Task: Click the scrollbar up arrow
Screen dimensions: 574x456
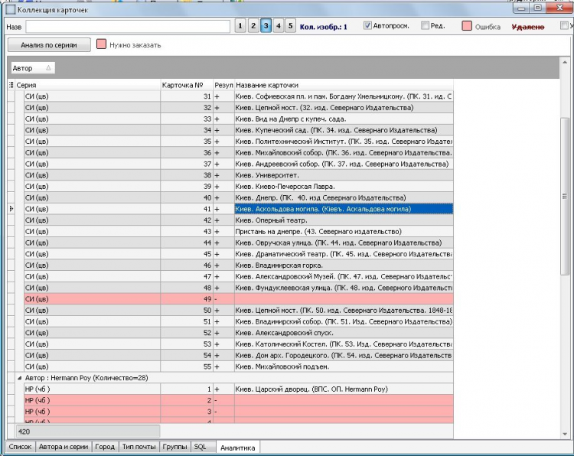Action: tap(565, 63)
